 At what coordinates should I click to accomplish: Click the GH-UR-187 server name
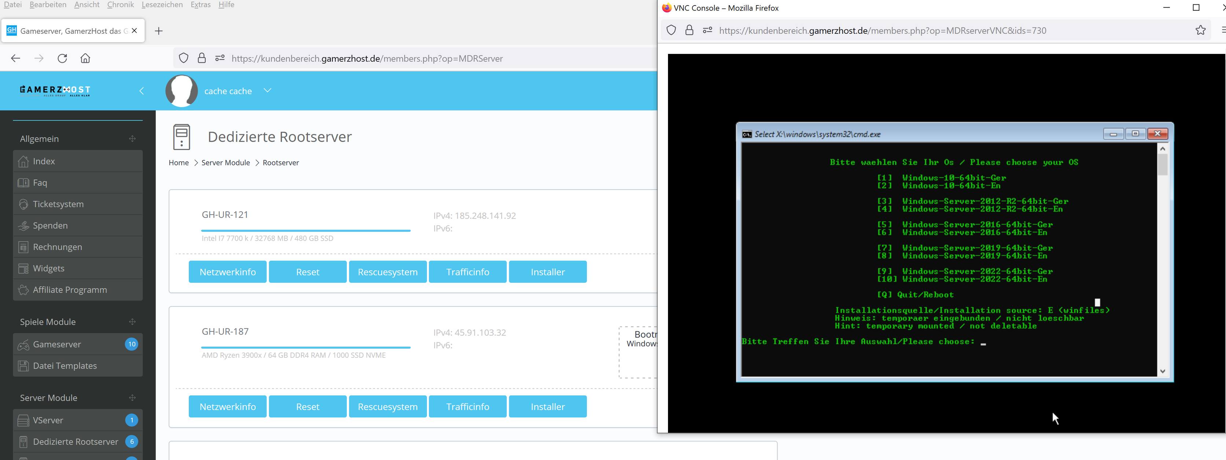tap(225, 332)
